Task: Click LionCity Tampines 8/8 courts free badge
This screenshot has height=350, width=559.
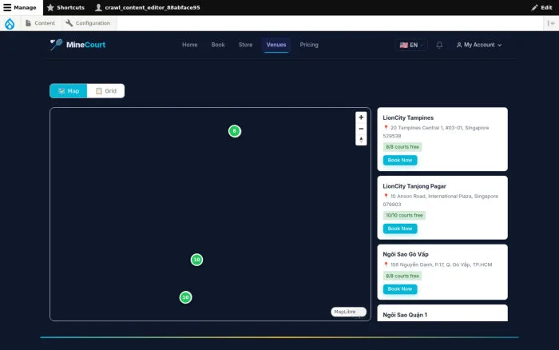Action: [402, 147]
